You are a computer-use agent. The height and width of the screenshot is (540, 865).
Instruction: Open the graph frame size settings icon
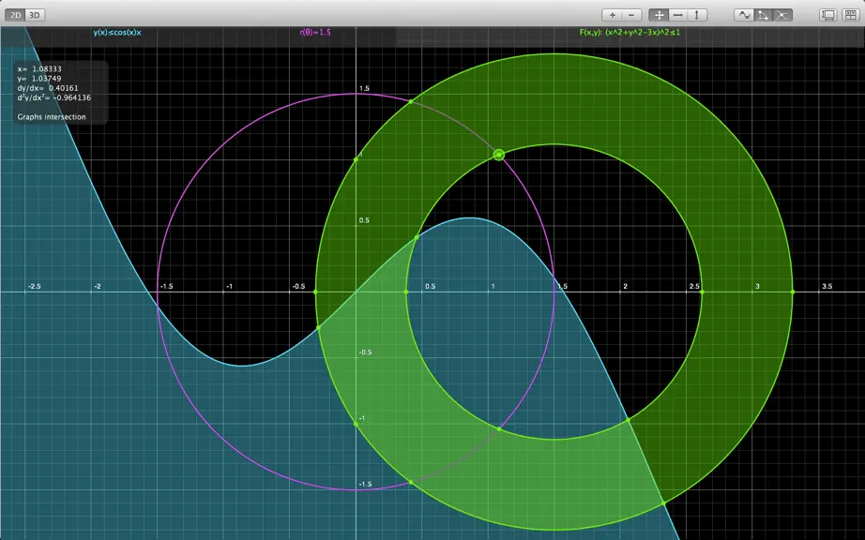[828, 15]
